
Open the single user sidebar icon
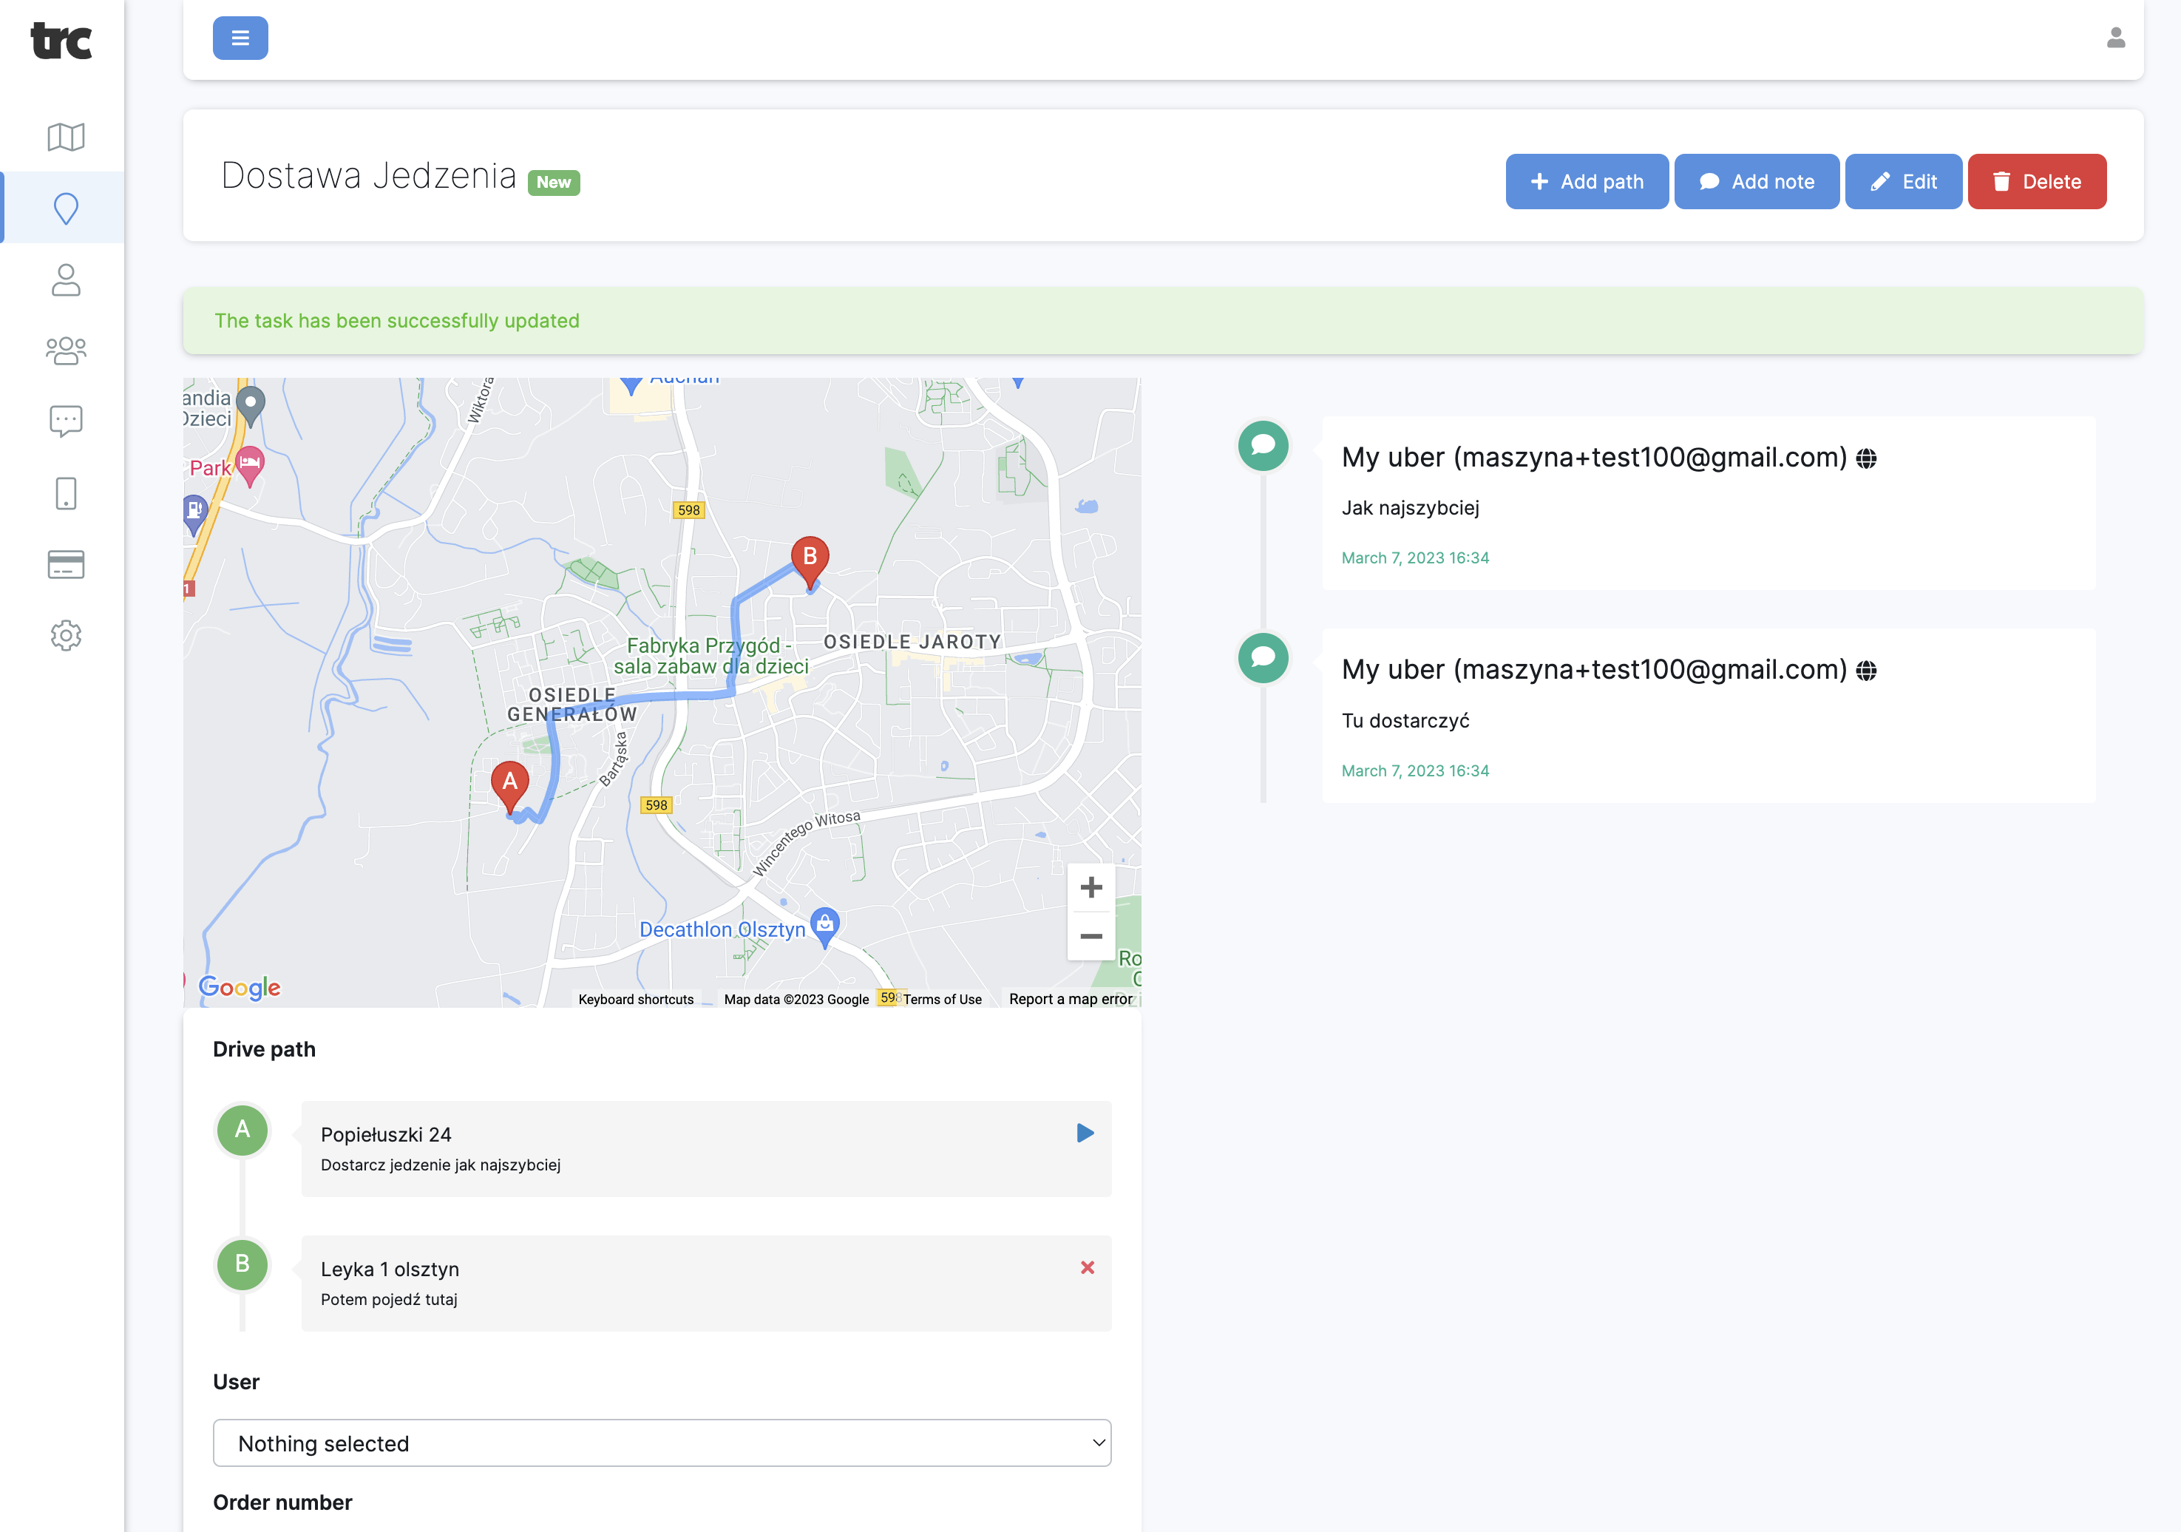click(x=66, y=279)
